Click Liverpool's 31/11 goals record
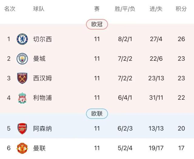194x159 pixels. tap(156, 98)
